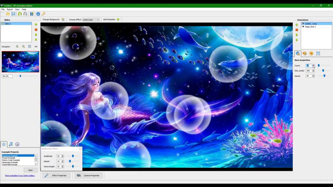Screen dimensions: 333x187
Task: Click the Size pixels value field showing 200
Action: [x=309, y=71]
